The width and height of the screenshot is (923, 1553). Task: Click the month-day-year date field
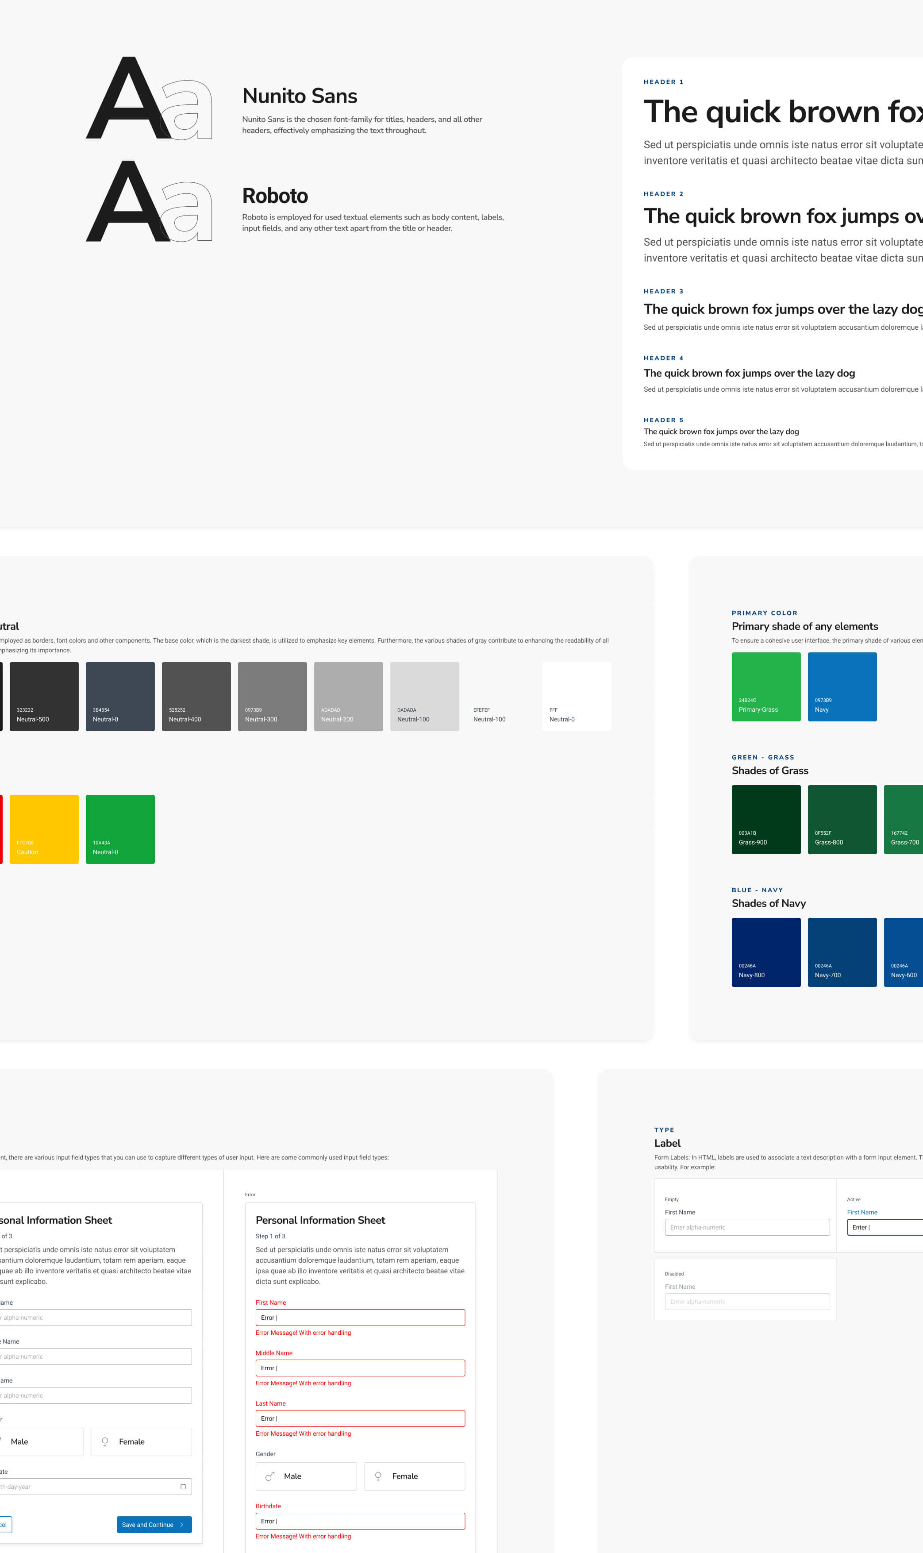[96, 1487]
